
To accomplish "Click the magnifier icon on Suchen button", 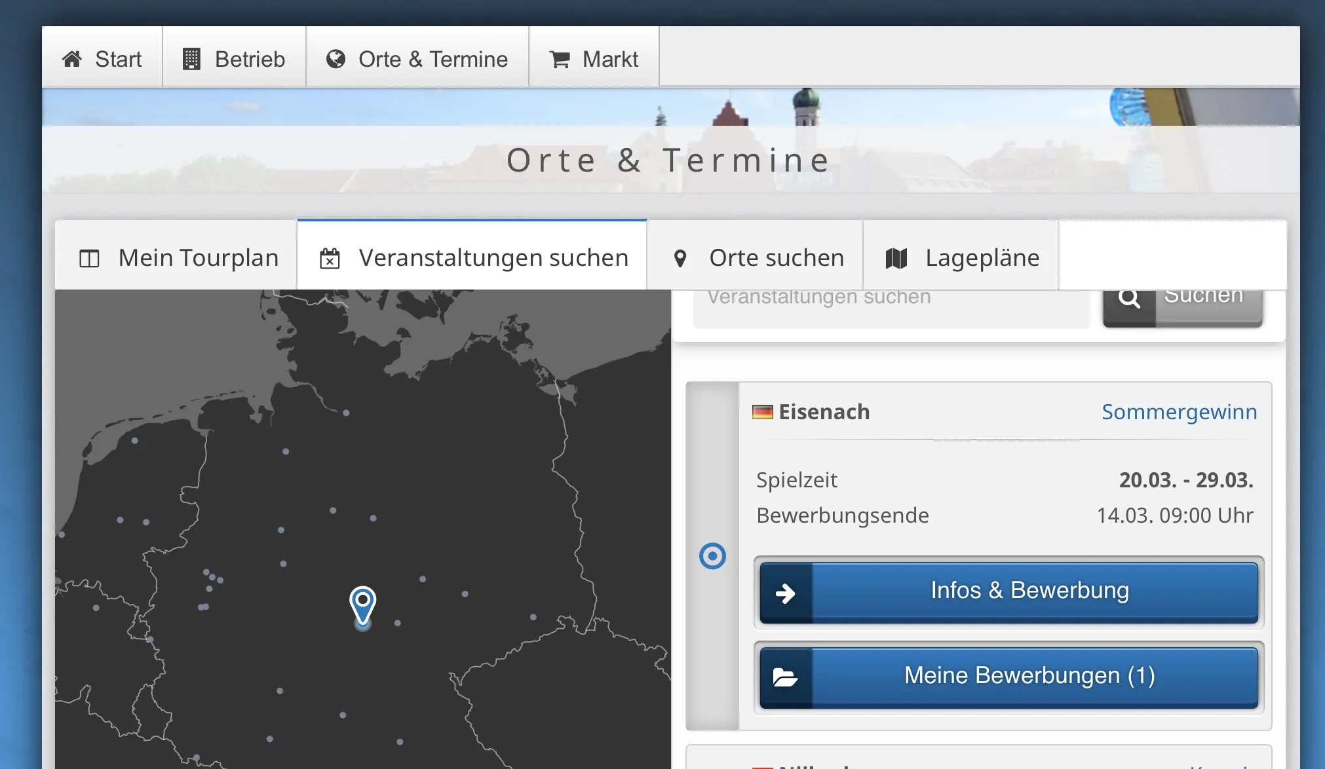I will click(1129, 299).
